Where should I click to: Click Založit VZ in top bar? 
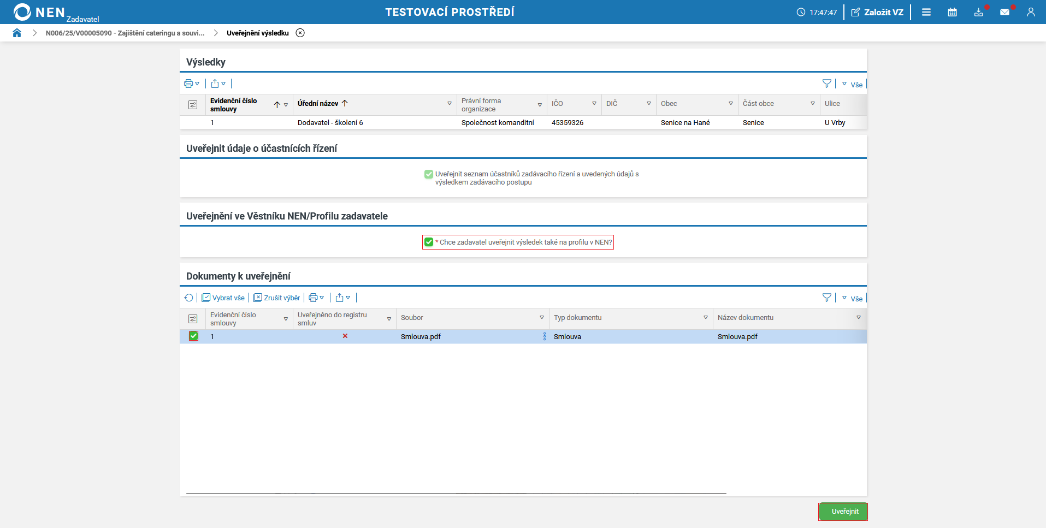tap(877, 12)
